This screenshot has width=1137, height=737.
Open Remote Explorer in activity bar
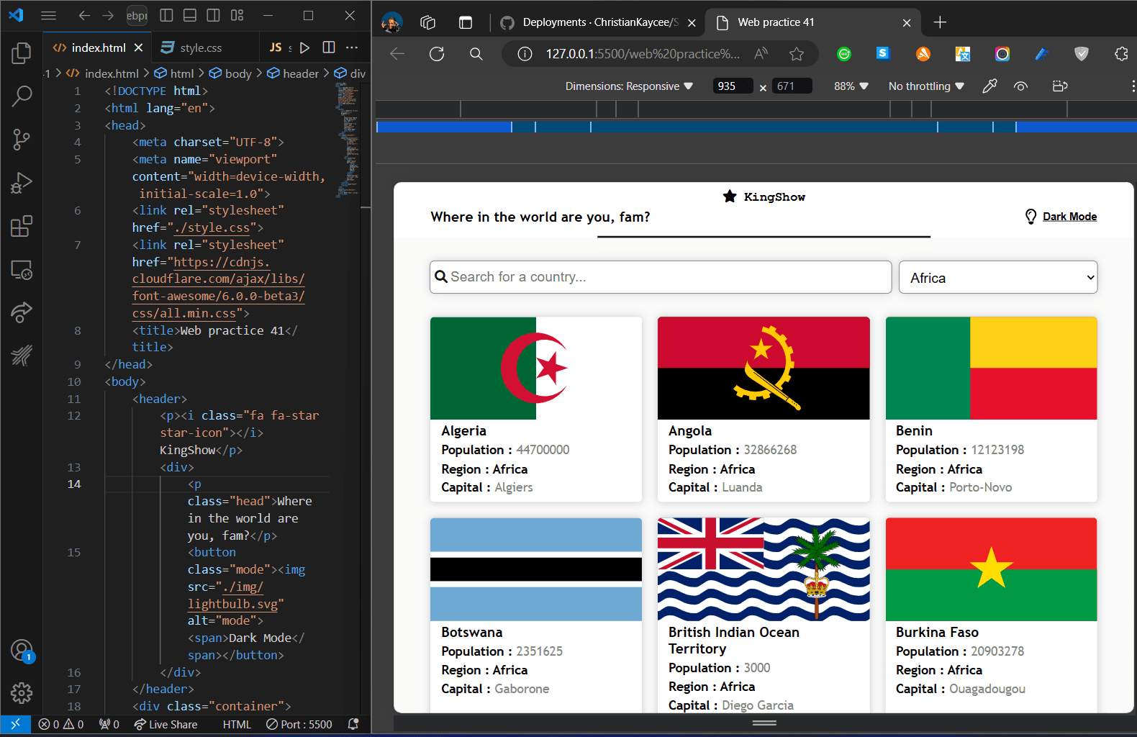(x=22, y=270)
